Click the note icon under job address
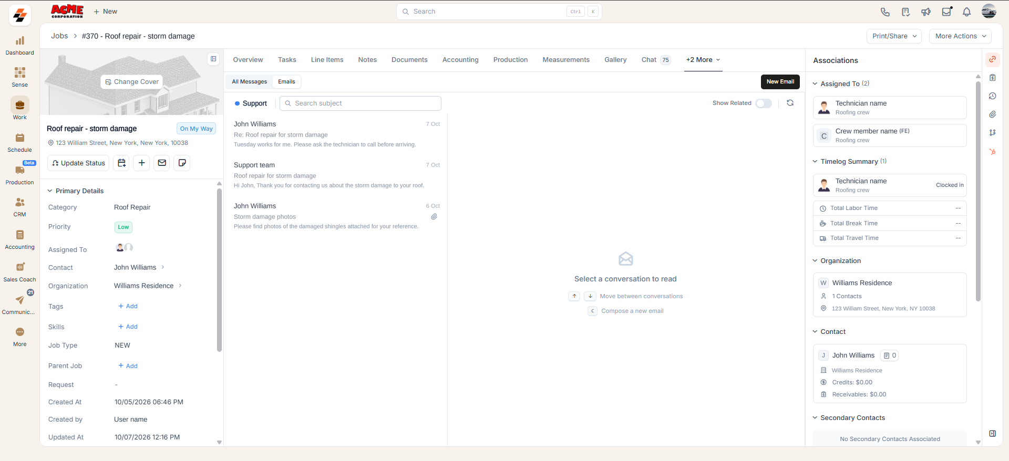The height and width of the screenshot is (461, 1009). pyautogui.click(x=182, y=163)
